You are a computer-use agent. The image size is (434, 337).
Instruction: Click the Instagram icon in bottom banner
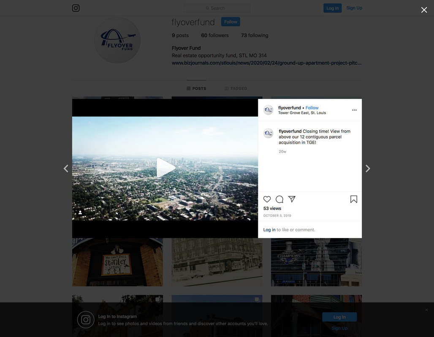[86, 320]
